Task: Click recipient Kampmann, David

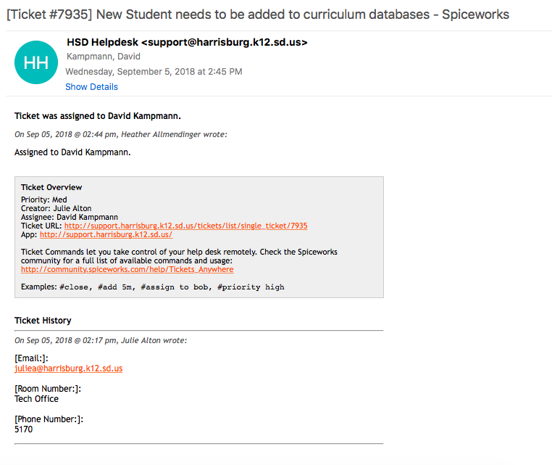Action: (x=104, y=57)
